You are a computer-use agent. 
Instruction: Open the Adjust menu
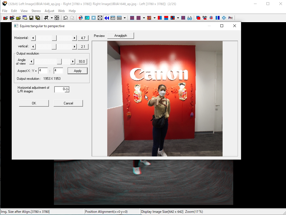(x=49, y=11)
